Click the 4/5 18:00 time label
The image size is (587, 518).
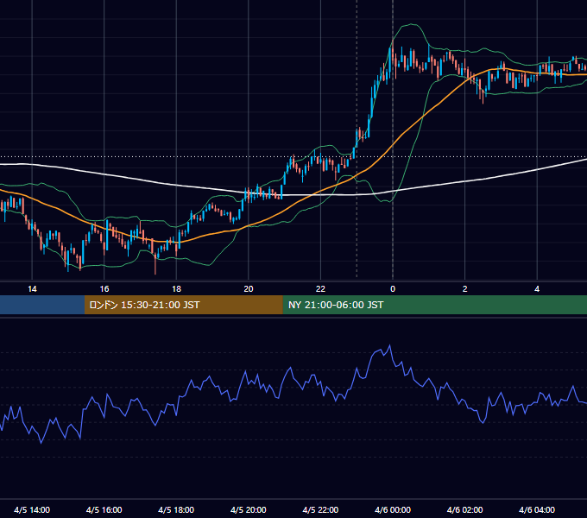[176, 509]
